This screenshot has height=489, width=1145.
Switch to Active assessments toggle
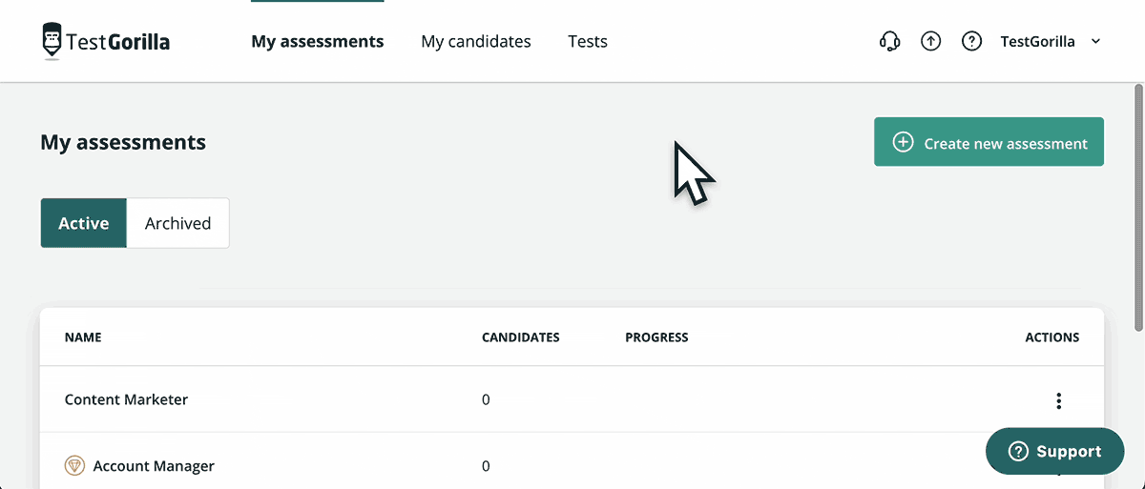click(x=84, y=223)
